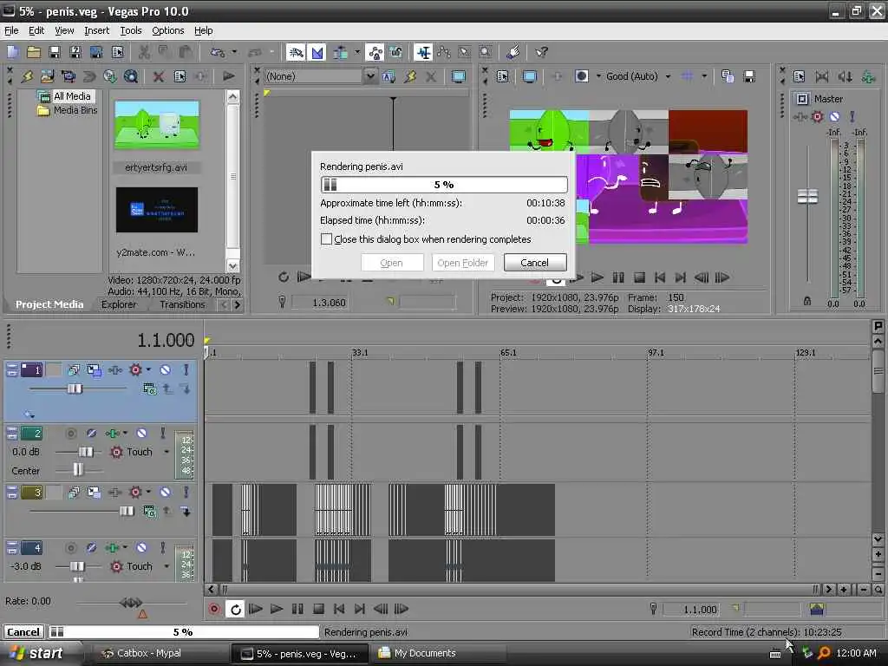This screenshot has height=666, width=888.
Task: Go to end in preview transport
Action: tap(680, 277)
